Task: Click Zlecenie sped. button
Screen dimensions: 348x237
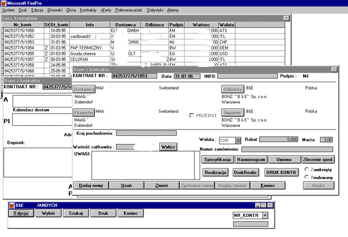Action: pyautogui.click(x=318, y=160)
